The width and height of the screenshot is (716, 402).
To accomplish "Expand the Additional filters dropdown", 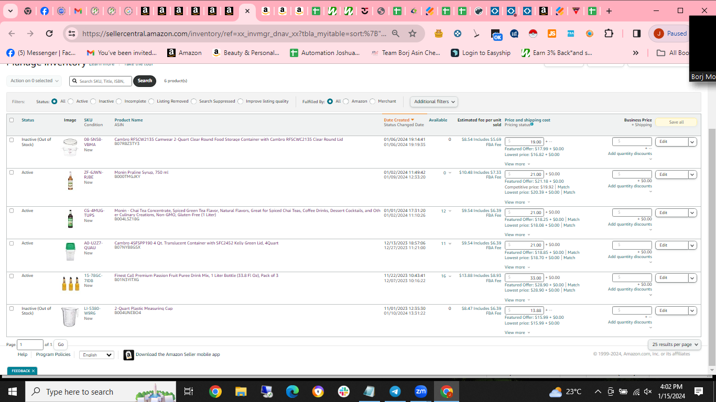I will click(433, 102).
